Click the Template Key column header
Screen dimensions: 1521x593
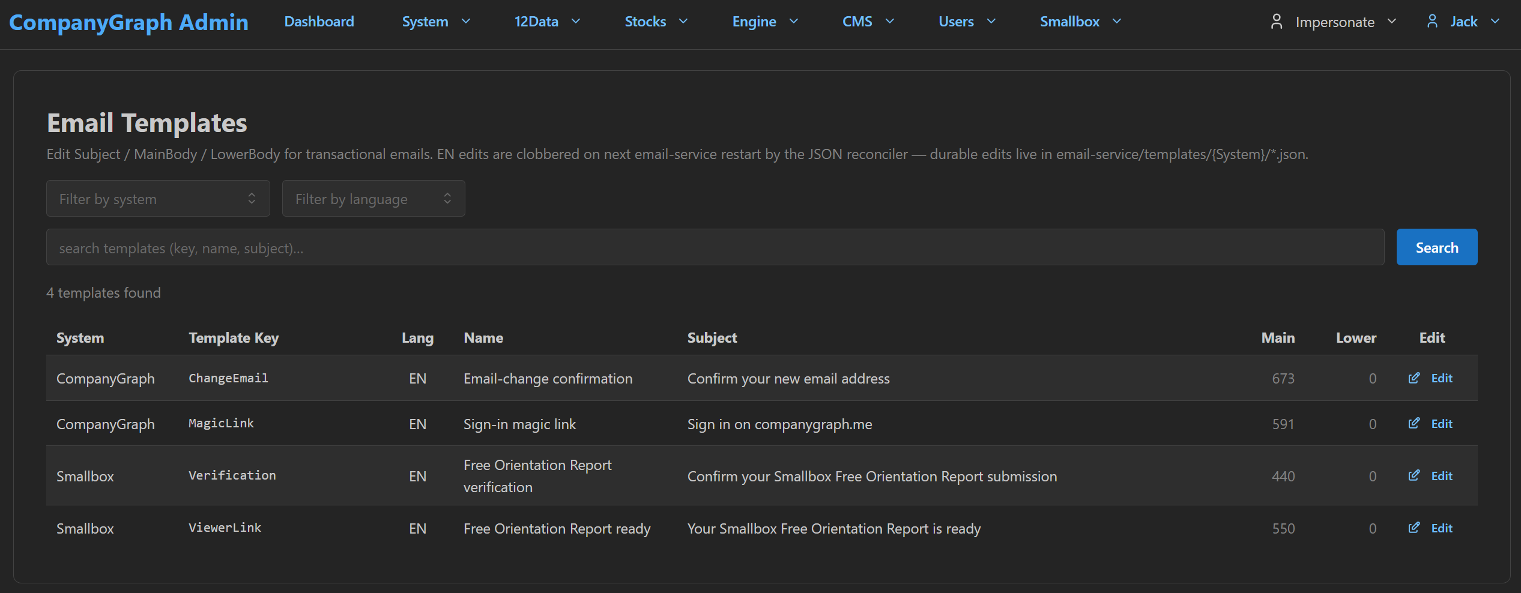pos(234,338)
